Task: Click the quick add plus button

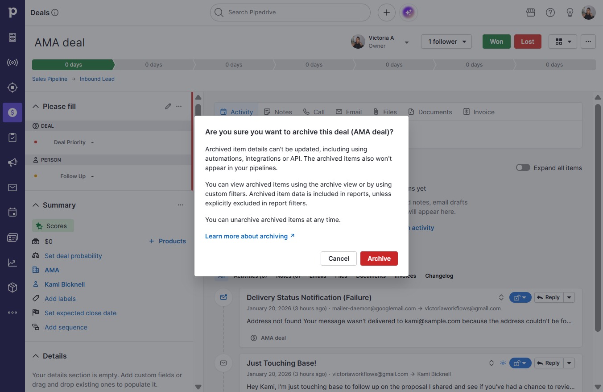Action: pos(387,13)
